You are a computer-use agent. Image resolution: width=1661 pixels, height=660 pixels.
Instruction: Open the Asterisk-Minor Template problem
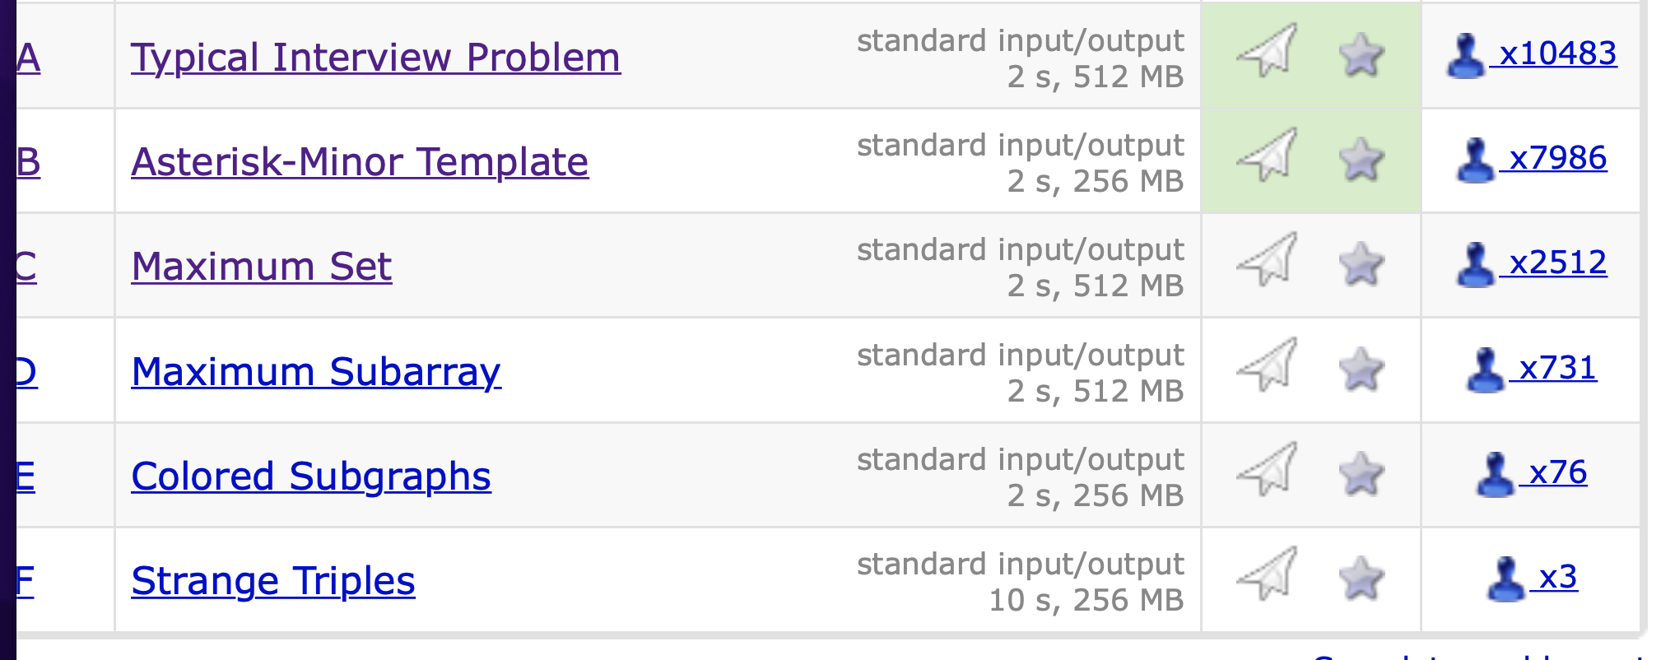pos(360,162)
